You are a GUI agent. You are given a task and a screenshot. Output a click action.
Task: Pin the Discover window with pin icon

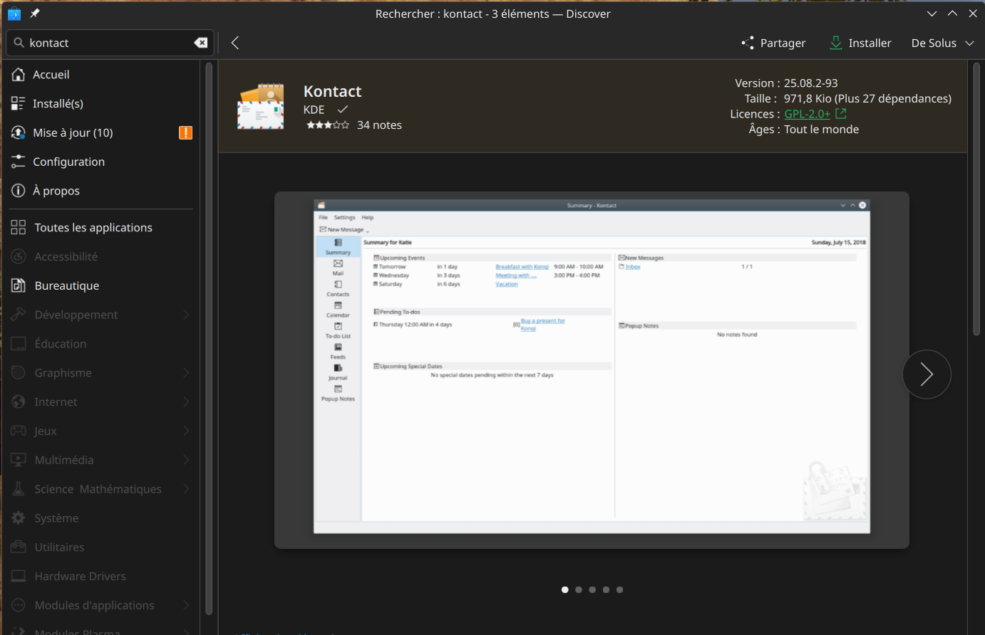[35, 14]
